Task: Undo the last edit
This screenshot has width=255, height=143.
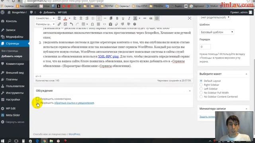Action: pyautogui.click(x=71, y=24)
